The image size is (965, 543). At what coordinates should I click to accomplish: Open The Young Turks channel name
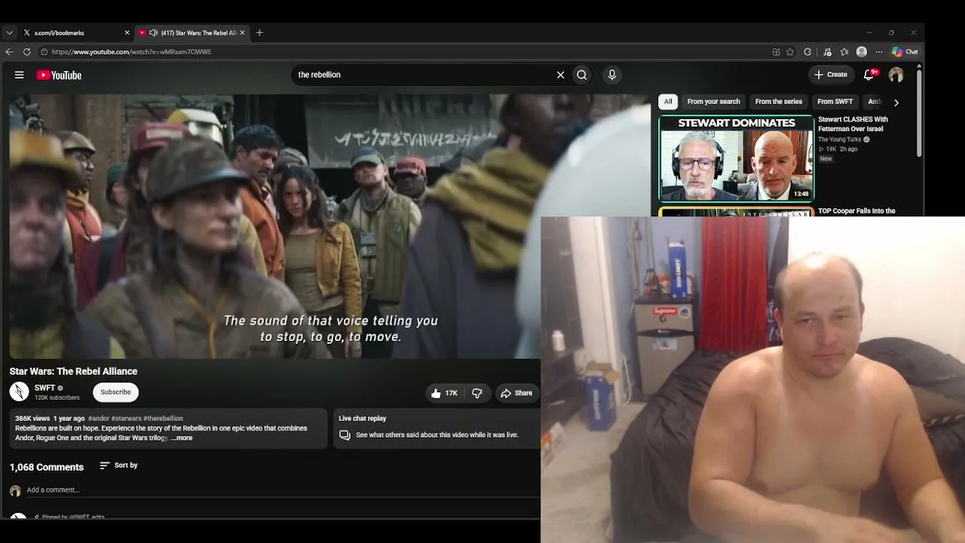[840, 140]
